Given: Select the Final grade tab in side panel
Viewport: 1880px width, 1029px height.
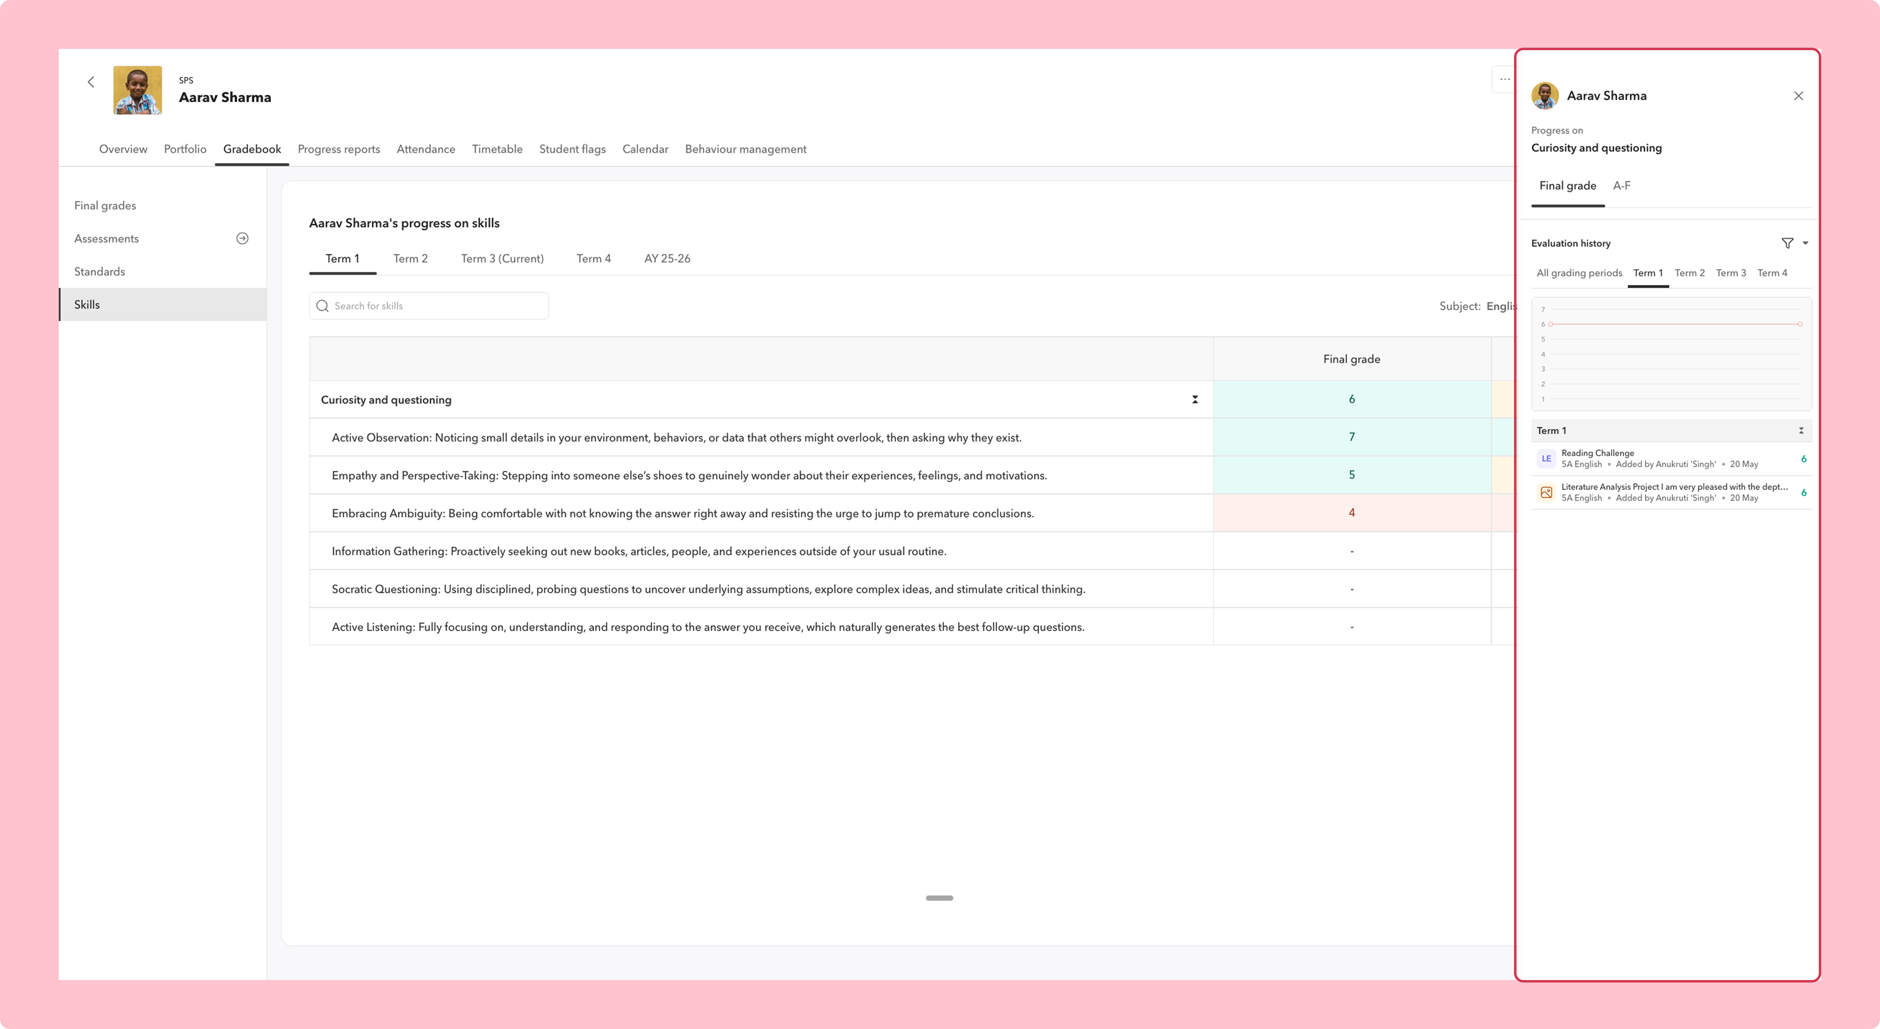Looking at the screenshot, I should tap(1568, 186).
